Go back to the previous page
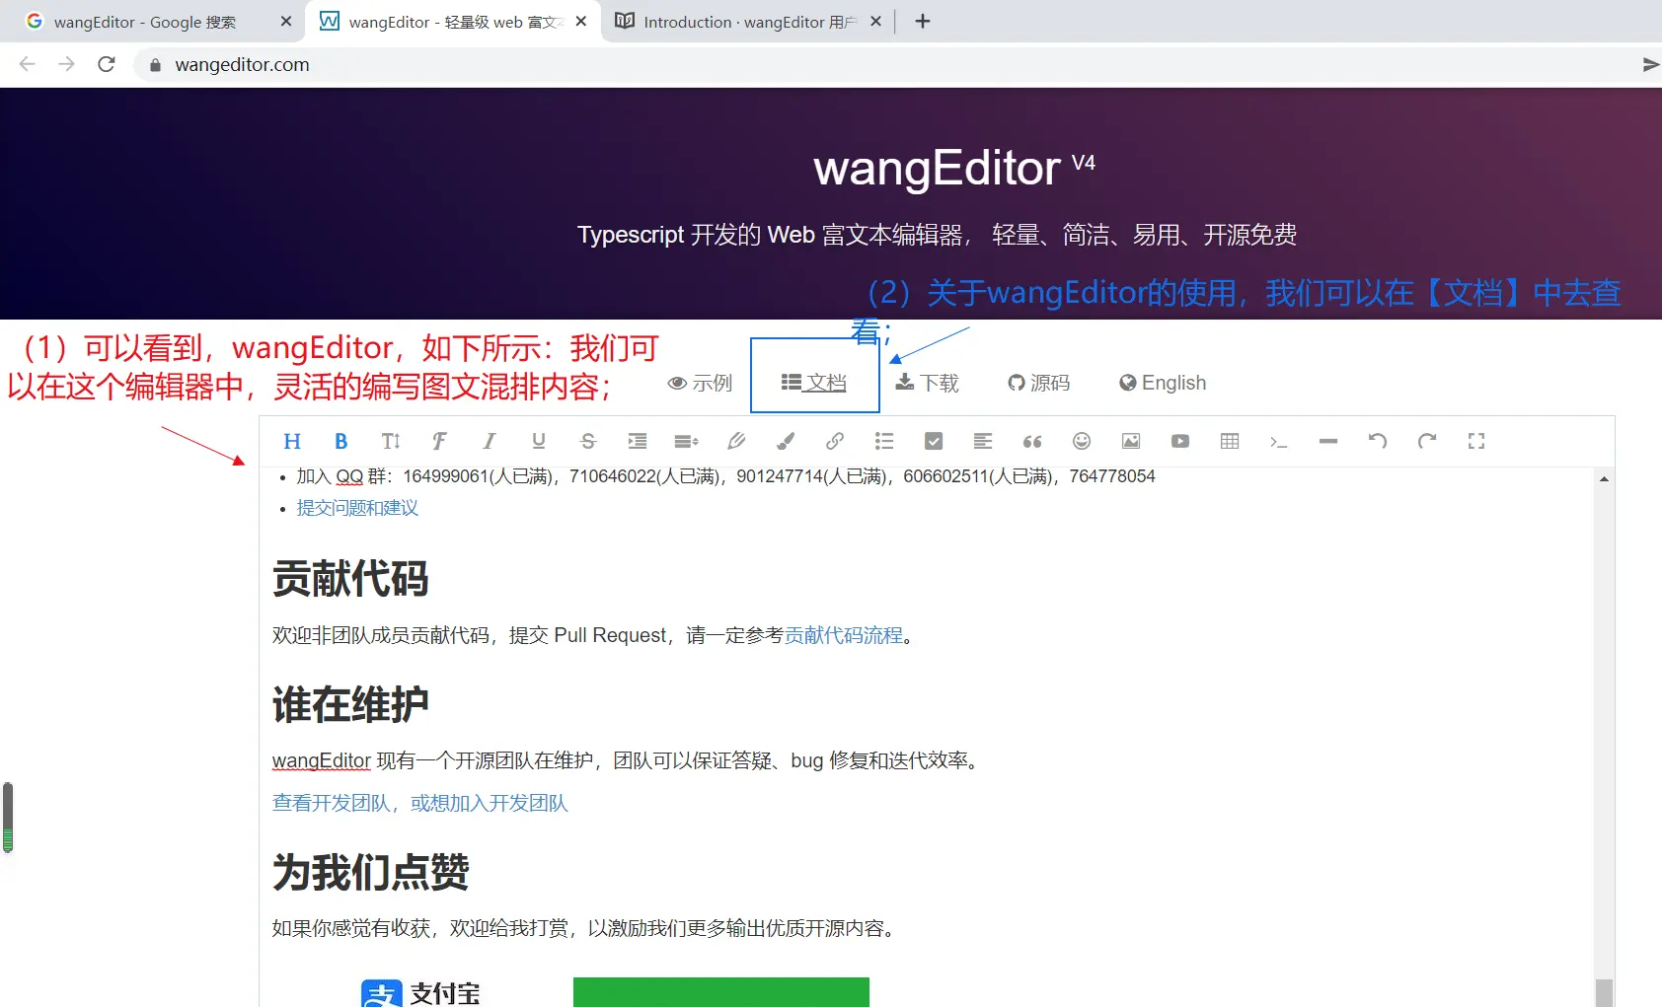The image size is (1662, 1007). 27,64
